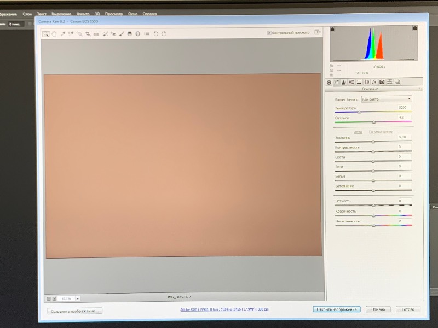Uncheck the Контрольный просмотр checkbox
The image size is (438, 328).
coord(269,33)
